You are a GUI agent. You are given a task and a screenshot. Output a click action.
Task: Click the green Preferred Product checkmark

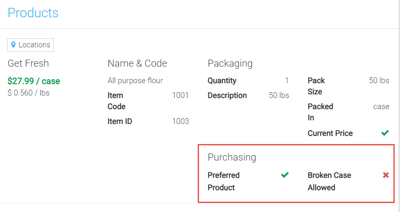(x=284, y=175)
